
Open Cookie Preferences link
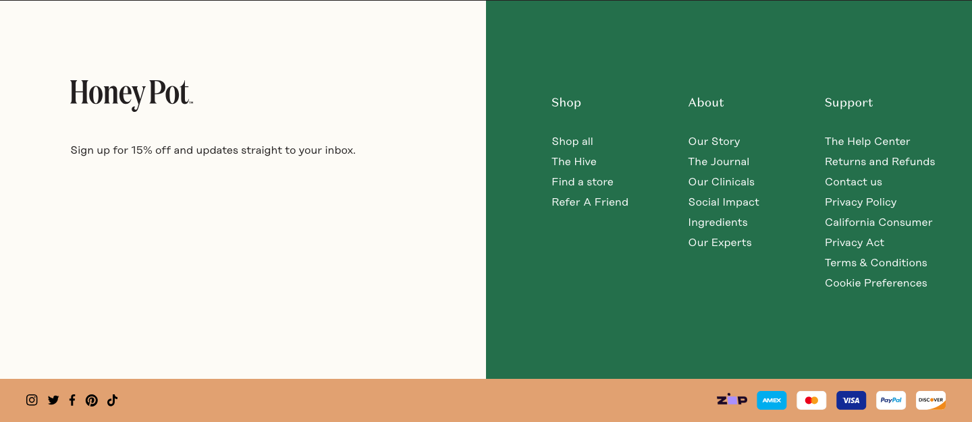click(876, 283)
